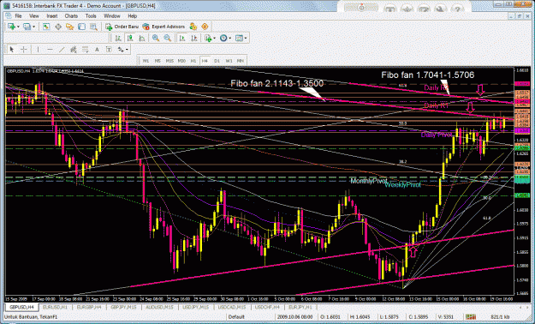Click the yellow diamond MetaEditor icon
This screenshot has width=535, height=324.
(205, 27)
